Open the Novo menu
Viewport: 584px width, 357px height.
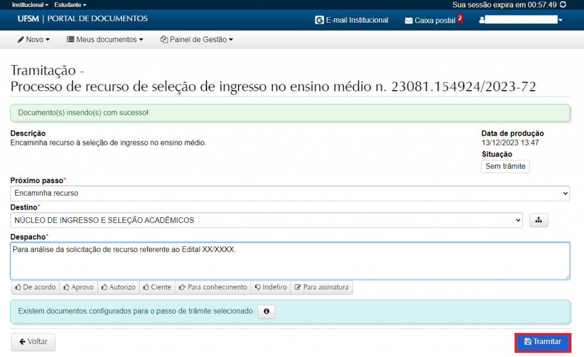point(34,39)
